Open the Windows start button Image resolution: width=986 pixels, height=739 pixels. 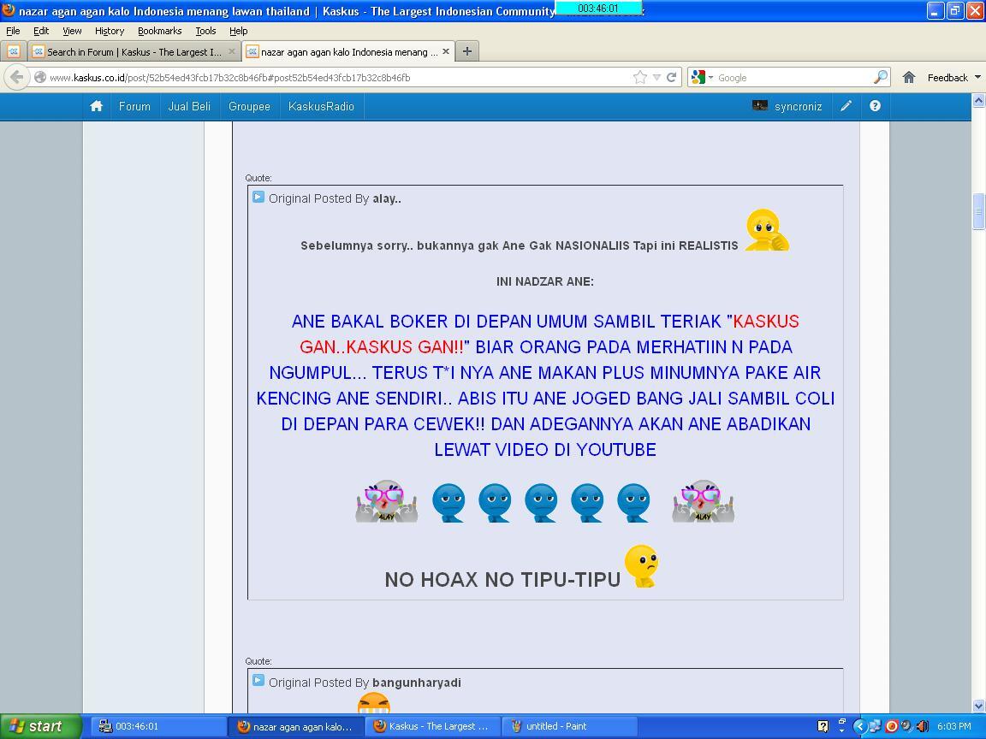point(41,726)
